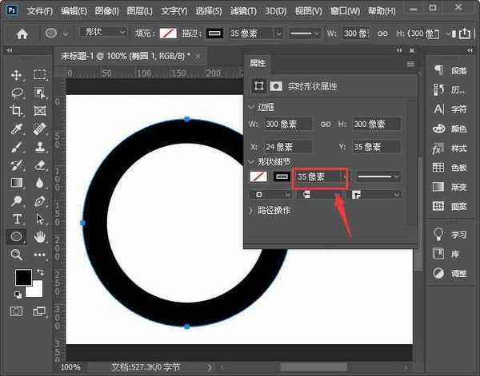Open the 渐变 panel
This screenshot has height=376, width=480.
pyautogui.click(x=450, y=187)
